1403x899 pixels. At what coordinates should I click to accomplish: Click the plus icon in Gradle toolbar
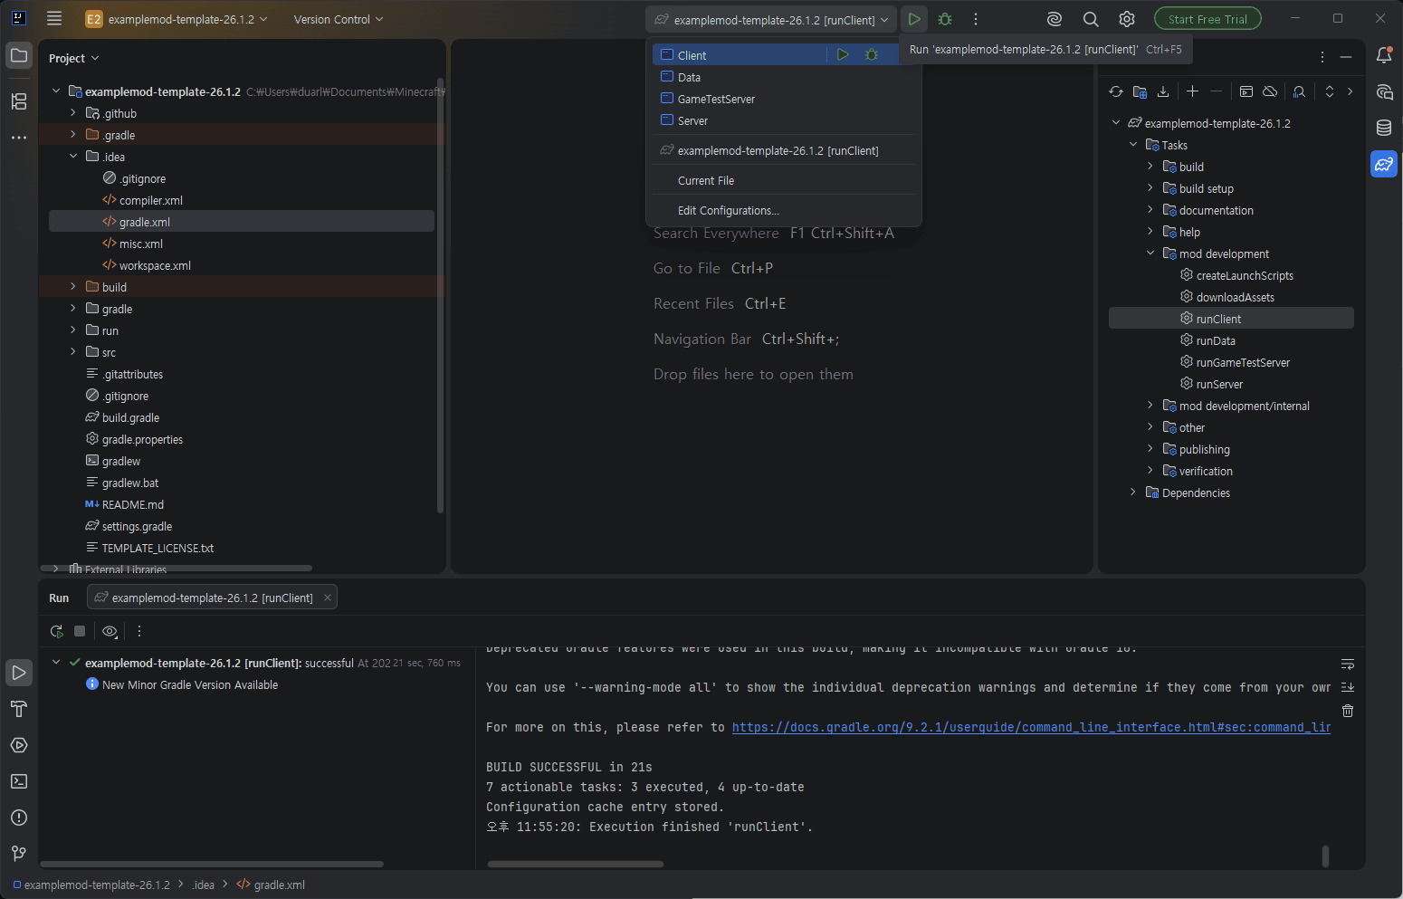click(1192, 91)
